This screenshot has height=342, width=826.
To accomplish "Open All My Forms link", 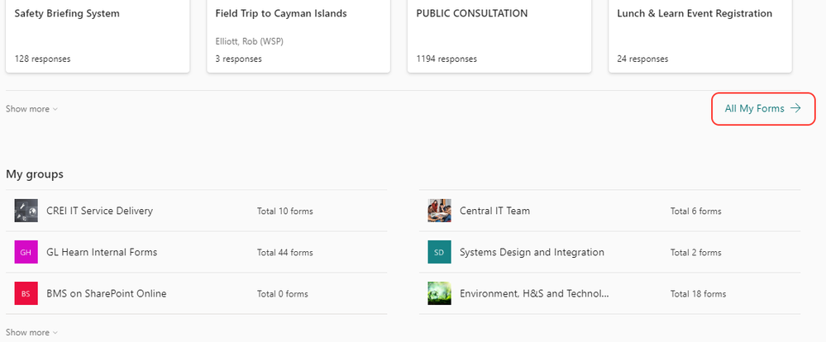I will point(753,108).
